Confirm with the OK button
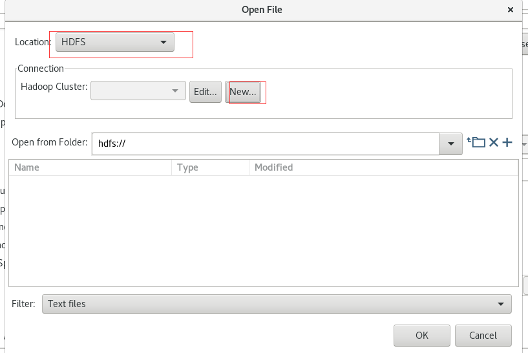 (422, 336)
